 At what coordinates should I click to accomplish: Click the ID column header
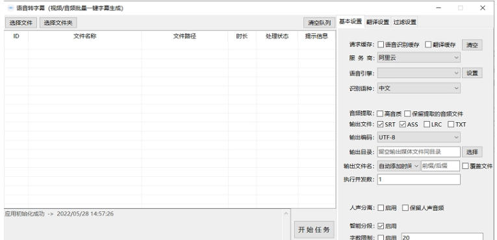[16, 36]
